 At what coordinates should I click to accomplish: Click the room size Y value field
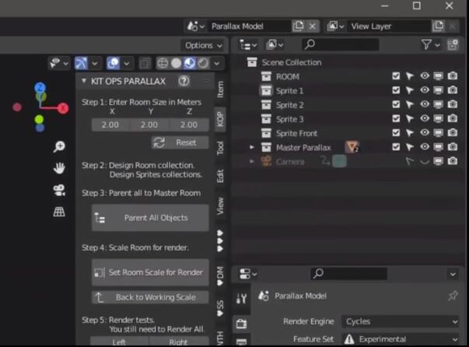(x=149, y=124)
